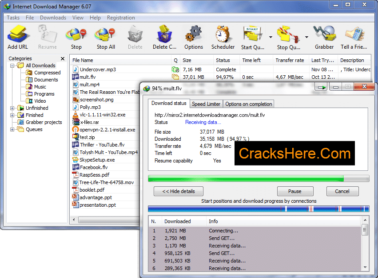The image size is (378, 278).
Task: Expand the Finished tree node
Action: [12, 116]
